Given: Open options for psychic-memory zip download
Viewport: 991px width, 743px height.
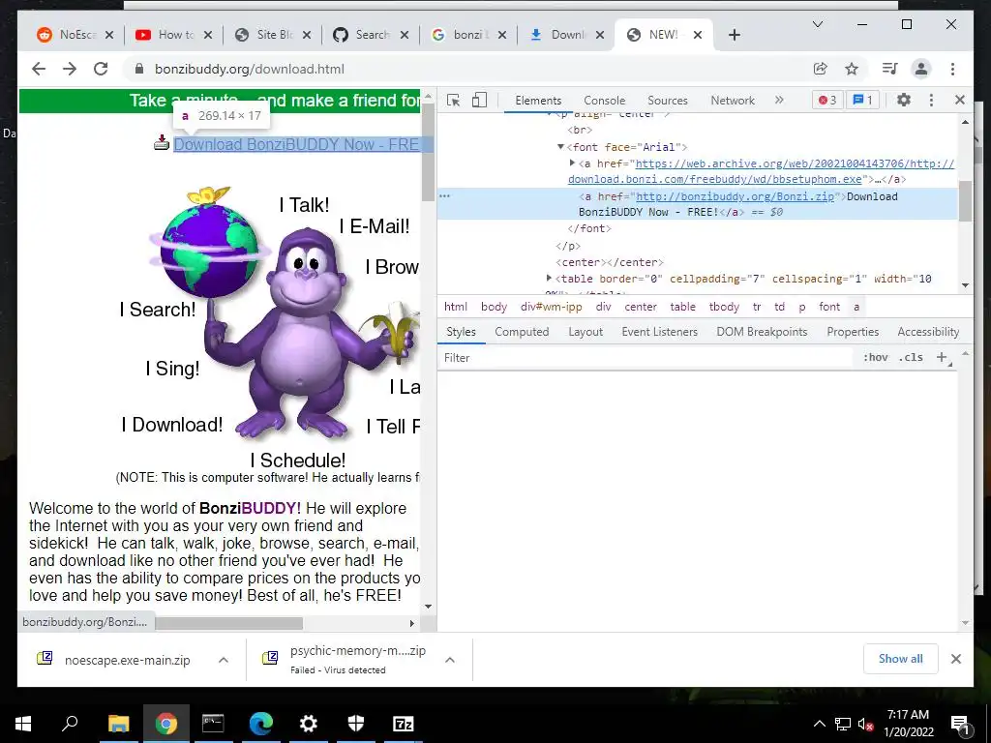Looking at the screenshot, I should 449,660.
